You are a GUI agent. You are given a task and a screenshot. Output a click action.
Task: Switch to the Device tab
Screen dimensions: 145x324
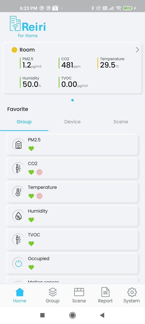[x=72, y=122]
